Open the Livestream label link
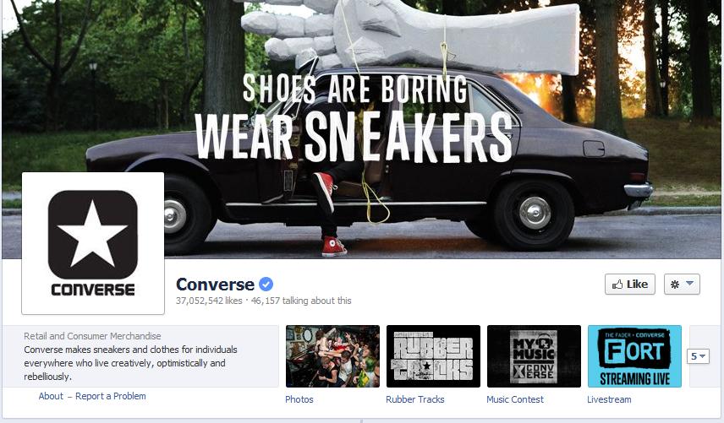 609,399
